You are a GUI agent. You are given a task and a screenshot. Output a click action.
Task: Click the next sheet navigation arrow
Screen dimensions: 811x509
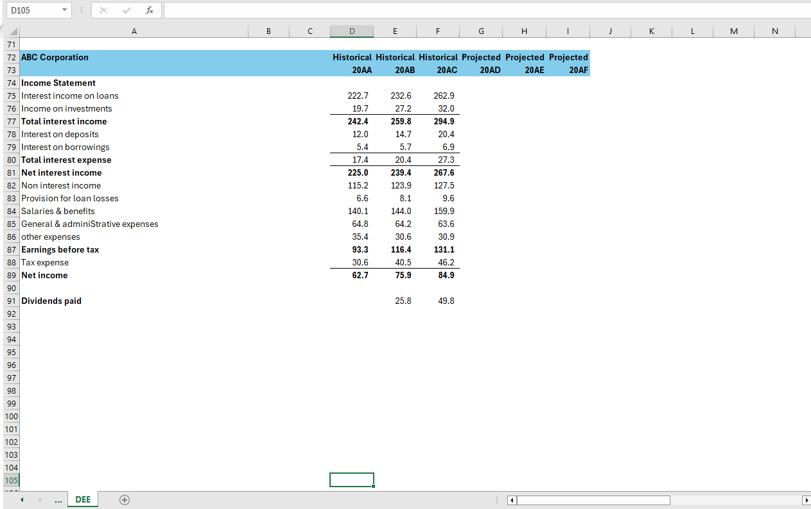39,499
